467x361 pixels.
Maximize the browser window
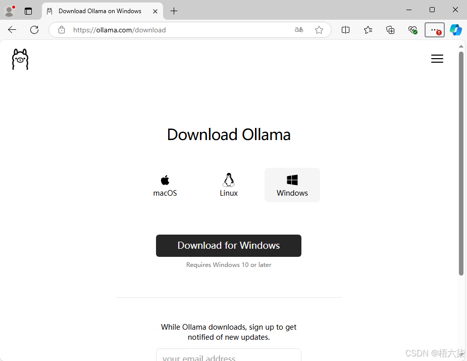pos(432,10)
